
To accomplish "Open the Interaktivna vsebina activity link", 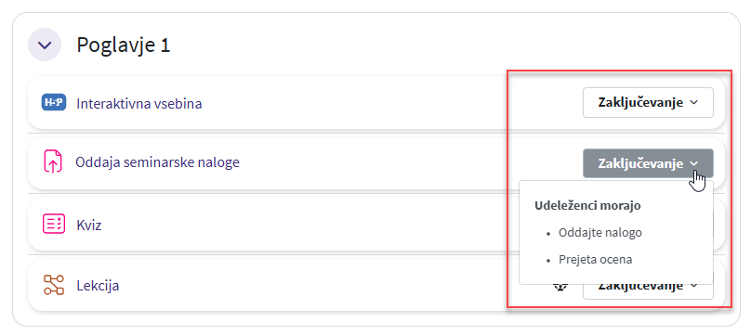I will pyautogui.click(x=138, y=103).
